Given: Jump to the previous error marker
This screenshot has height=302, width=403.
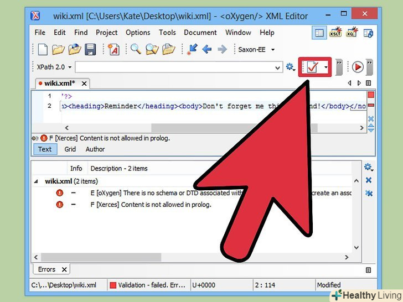Looking at the screenshot, I should [x=371, y=126].
